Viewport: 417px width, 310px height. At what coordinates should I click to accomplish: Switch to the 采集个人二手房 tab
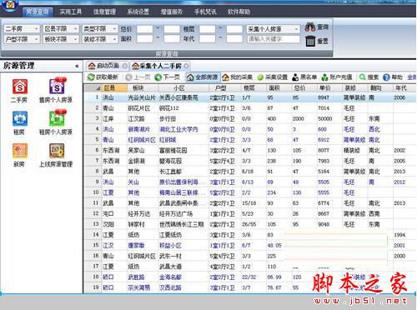160,66
